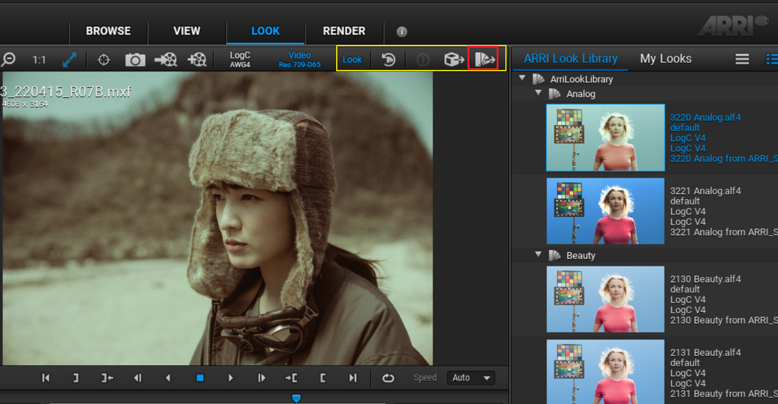This screenshot has width=778, height=404.
Task: Collapse the ArriLookLibrary tree node
Action: (522, 79)
